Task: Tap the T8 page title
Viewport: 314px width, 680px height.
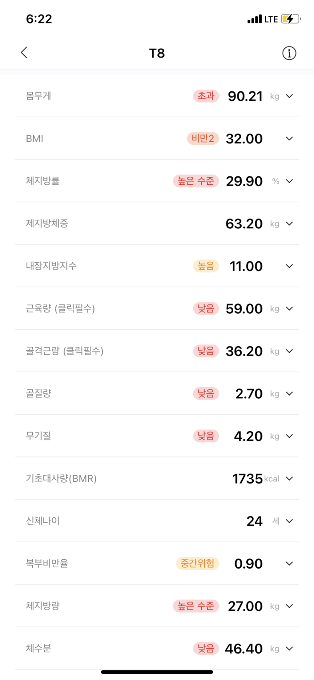Action: 157,53
